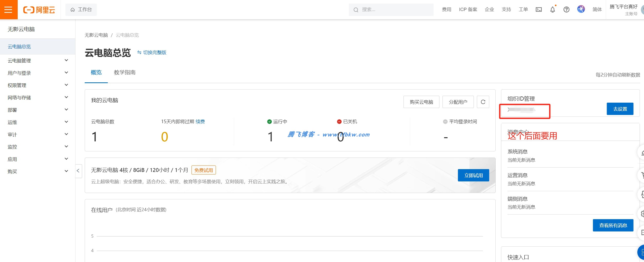Expand the 购买 sidebar menu

[38, 171]
